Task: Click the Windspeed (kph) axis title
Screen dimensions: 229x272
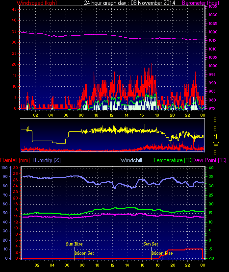Action: (37, 3)
